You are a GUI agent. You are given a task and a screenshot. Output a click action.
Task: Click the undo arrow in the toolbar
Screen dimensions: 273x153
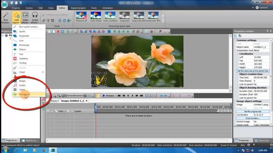pyautogui.click(x=68, y=31)
